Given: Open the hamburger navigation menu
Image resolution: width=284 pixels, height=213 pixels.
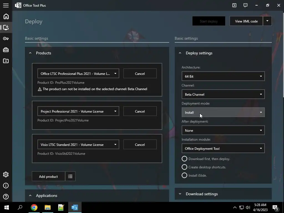Looking at the screenshot, I should click(6, 5).
